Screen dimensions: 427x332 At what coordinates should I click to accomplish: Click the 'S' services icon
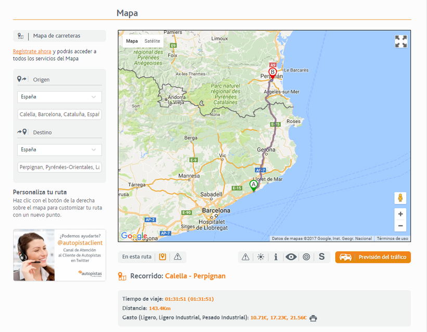point(322,257)
